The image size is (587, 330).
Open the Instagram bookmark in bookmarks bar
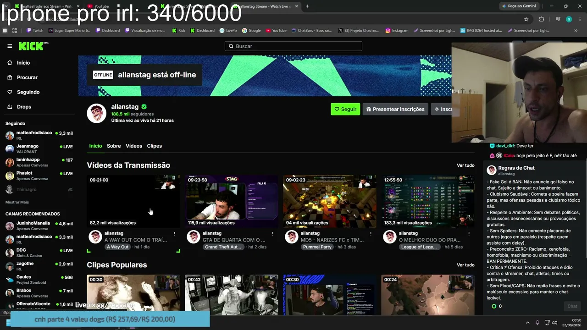click(397, 31)
